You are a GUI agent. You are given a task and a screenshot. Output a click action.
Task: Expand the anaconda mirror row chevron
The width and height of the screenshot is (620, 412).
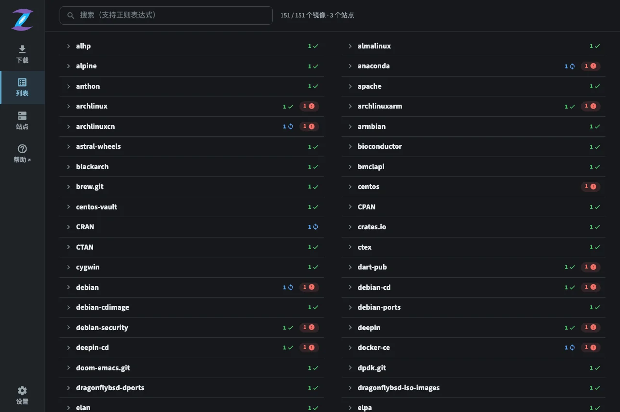tap(350, 66)
